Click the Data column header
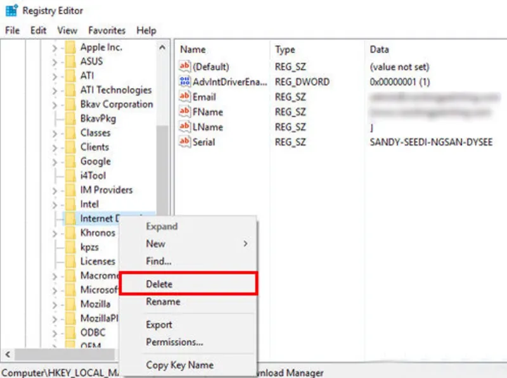The image size is (507, 378). pyautogui.click(x=379, y=49)
